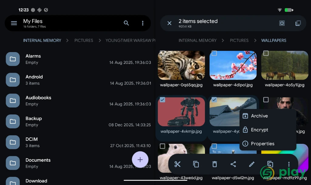Image resolution: width=311 pixels, height=185 pixels.
Task: Click the wallpaper-0q65qq.jpg filename
Action: coord(181,85)
